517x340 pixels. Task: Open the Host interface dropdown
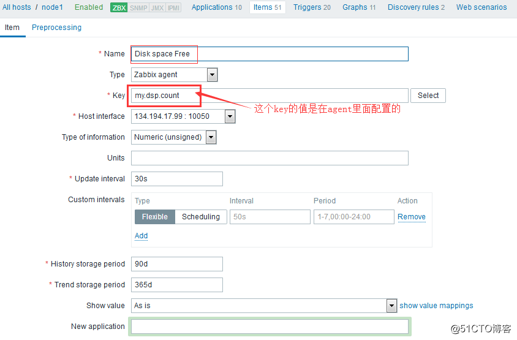(x=183, y=116)
